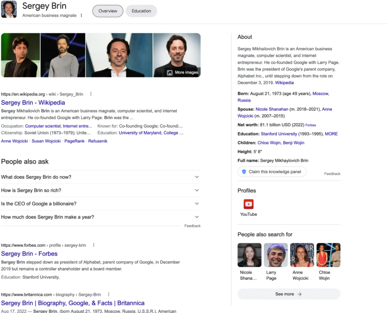
Task: Switch to the Education tab
Action: (141, 11)
